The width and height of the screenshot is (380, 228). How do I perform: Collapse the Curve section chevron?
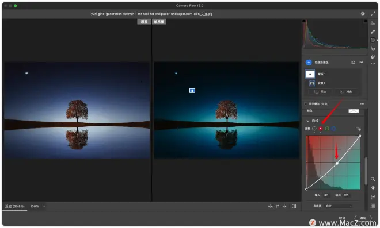(x=308, y=121)
